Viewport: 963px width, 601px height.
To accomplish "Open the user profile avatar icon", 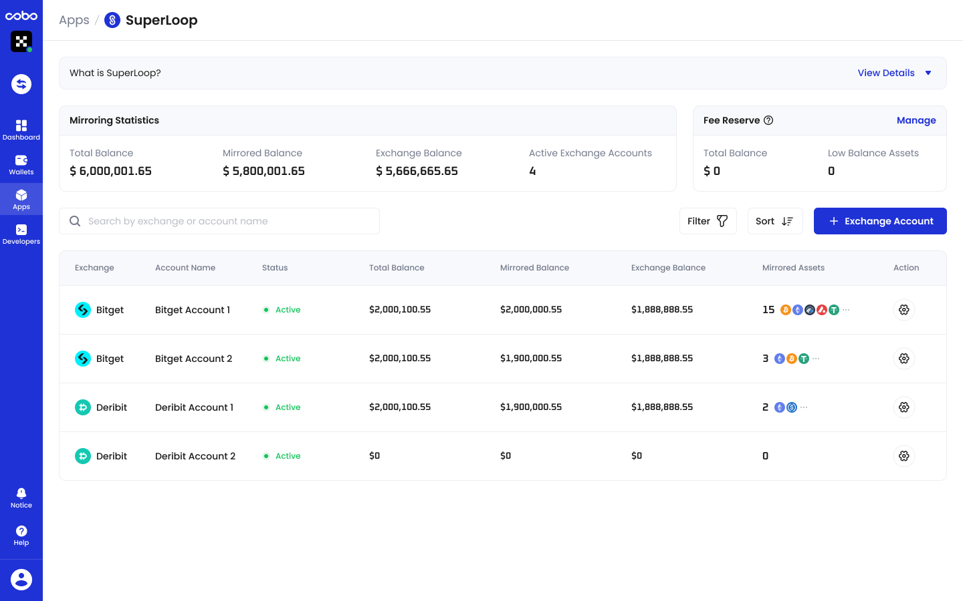I will [x=21, y=580].
